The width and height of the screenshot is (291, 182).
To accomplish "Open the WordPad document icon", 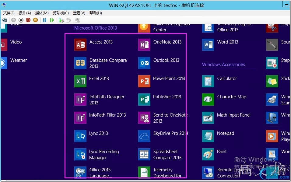I will coord(272,154).
